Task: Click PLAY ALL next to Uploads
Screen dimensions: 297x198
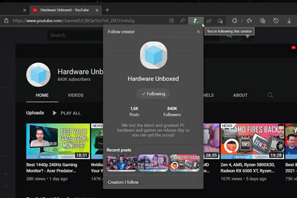Action: [67, 113]
